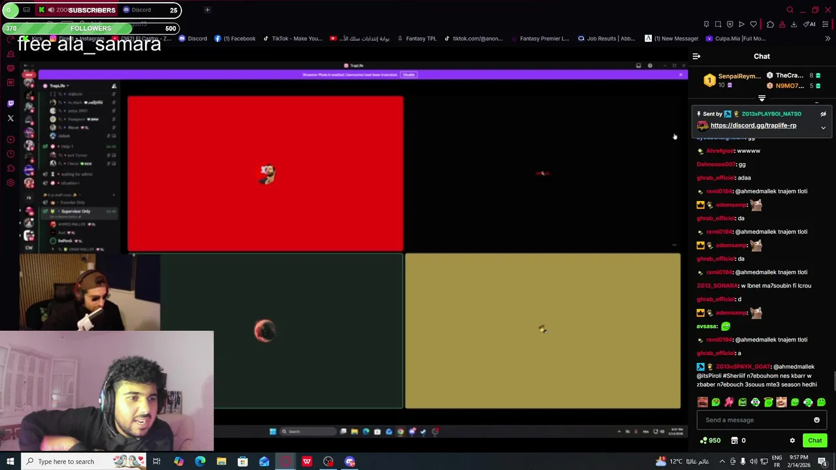Open the red WPS taskbar icon
The width and height of the screenshot is (836, 470).
pos(306,462)
